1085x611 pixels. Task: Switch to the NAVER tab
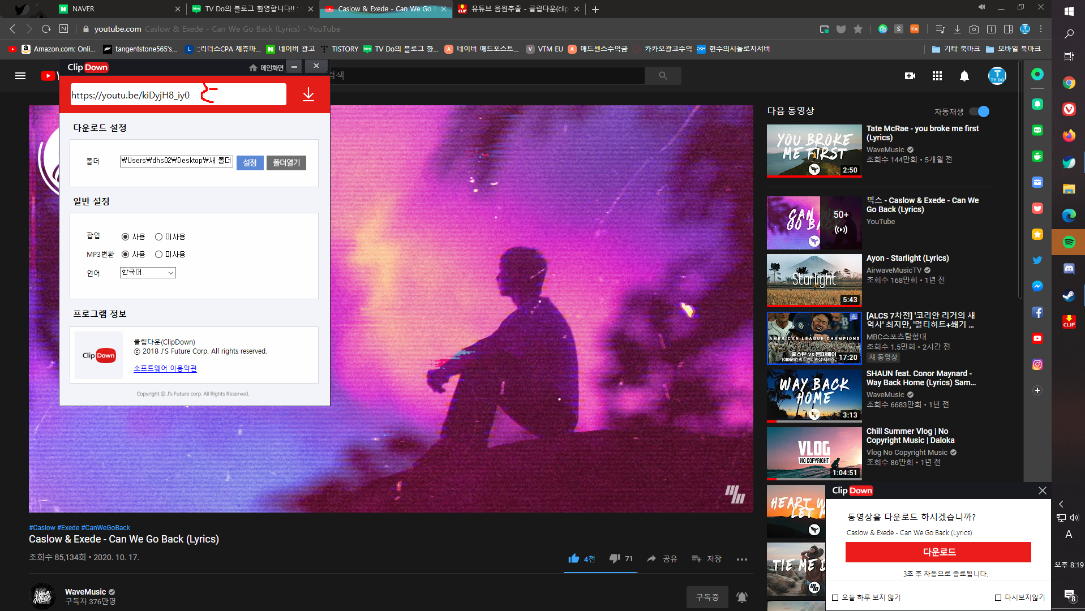(120, 9)
